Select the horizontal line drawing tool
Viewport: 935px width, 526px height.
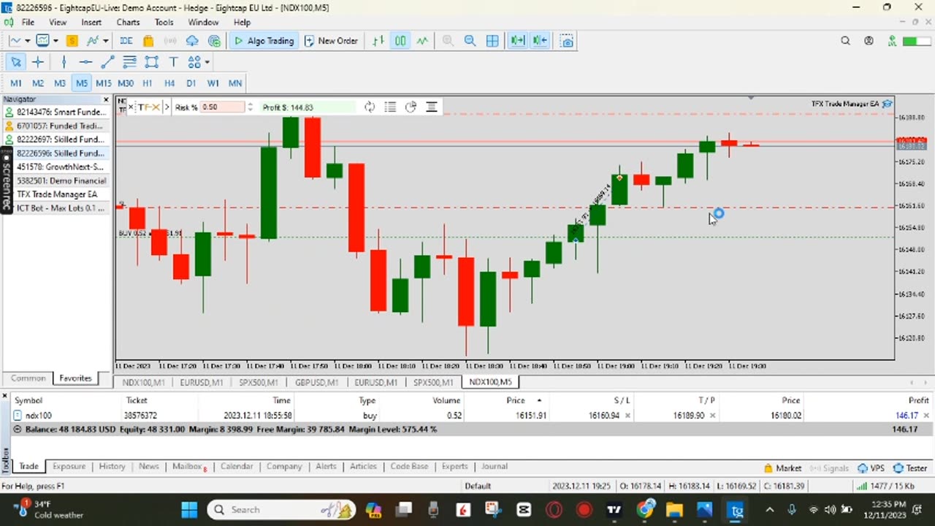pyautogui.click(x=85, y=62)
